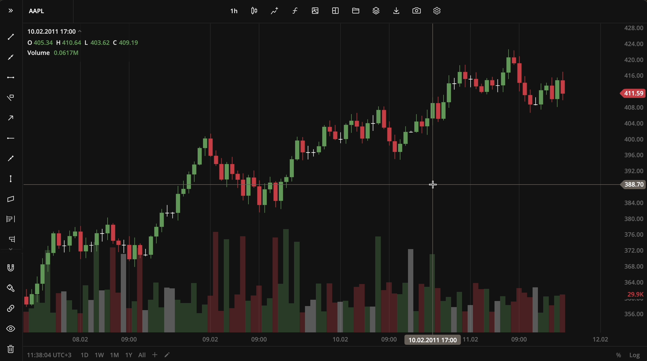Image resolution: width=647 pixels, height=361 pixels.
Task: Toggle drawings visibility eye icon
Action: [10, 329]
